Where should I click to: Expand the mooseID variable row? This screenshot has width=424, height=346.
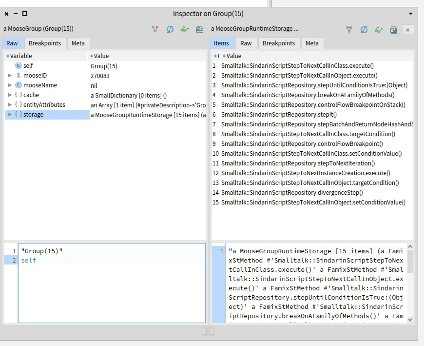point(10,75)
